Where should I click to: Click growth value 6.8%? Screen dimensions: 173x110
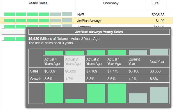point(154,79)
